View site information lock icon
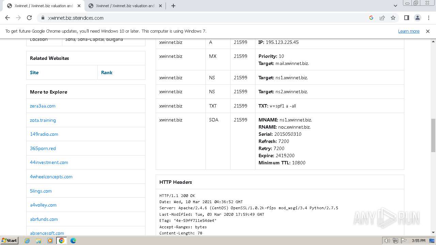 [43, 18]
